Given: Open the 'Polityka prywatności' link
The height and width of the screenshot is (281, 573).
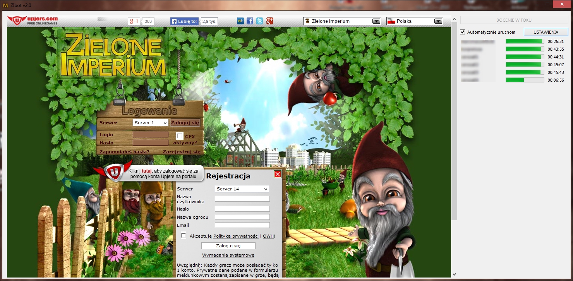Looking at the screenshot, I should pyautogui.click(x=236, y=236).
